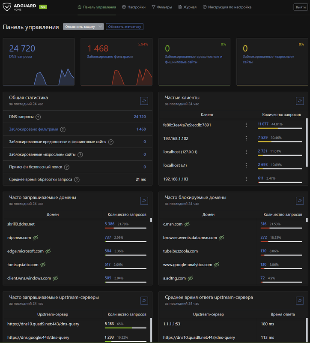Click tracker eye icon next to c.msn.com
310x343 pixels.
point(187,224)
